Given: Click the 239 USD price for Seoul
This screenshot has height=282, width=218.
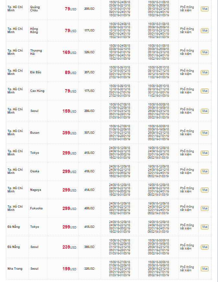Looking at the screenshot, I should 69,247.
